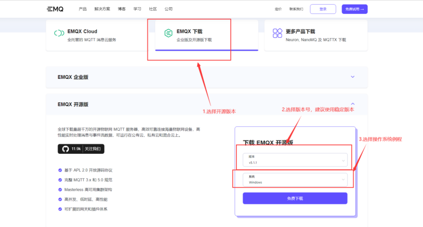Click subtitle Neuron, NanoMQ 及 MQTTX 下载

[x=315, y=40]
